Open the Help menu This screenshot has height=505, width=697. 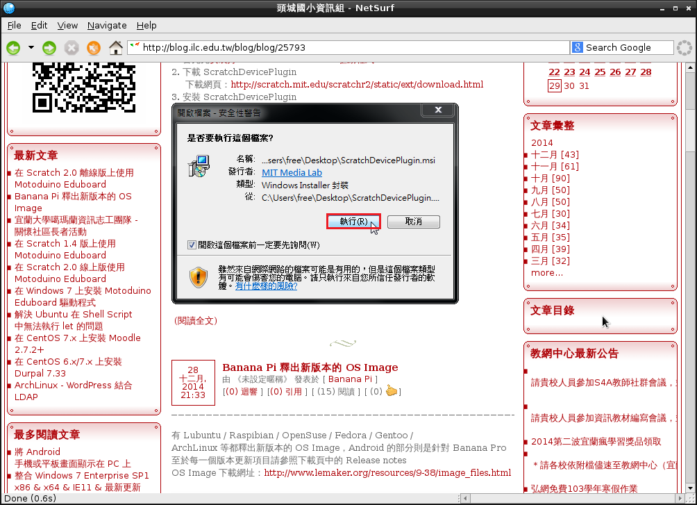146,26
